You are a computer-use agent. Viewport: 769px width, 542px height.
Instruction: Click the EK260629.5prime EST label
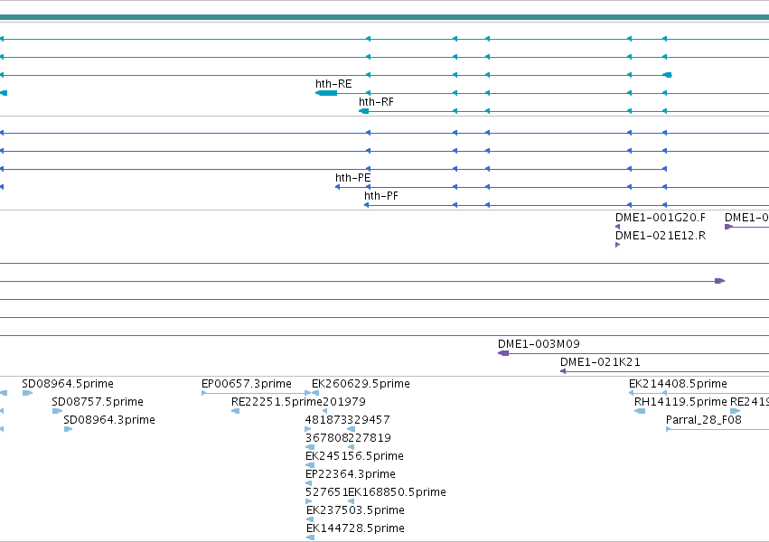click(361, 384)
